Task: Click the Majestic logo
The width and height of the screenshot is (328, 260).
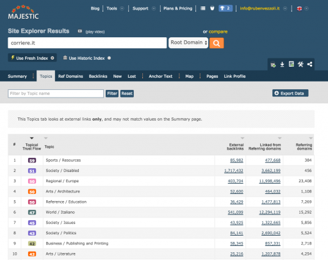Action: pos(23,12)
